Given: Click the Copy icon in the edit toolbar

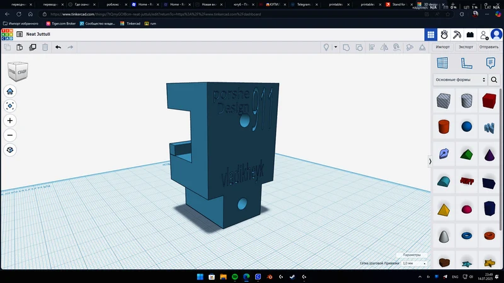Looking at the screenshot, I should (7, 47).
